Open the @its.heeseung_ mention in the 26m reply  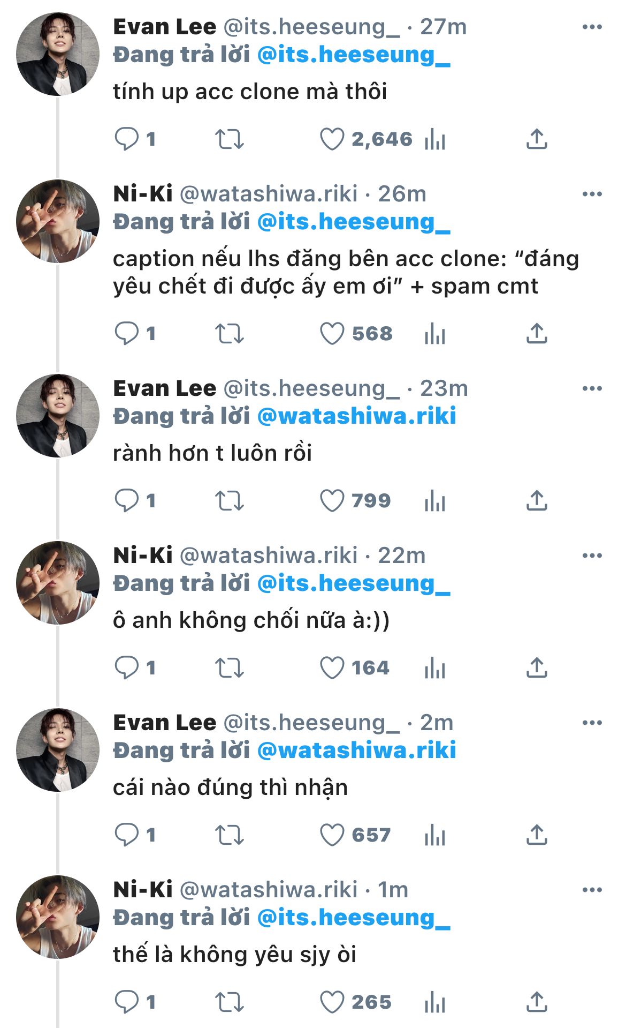tap(354, 222)
